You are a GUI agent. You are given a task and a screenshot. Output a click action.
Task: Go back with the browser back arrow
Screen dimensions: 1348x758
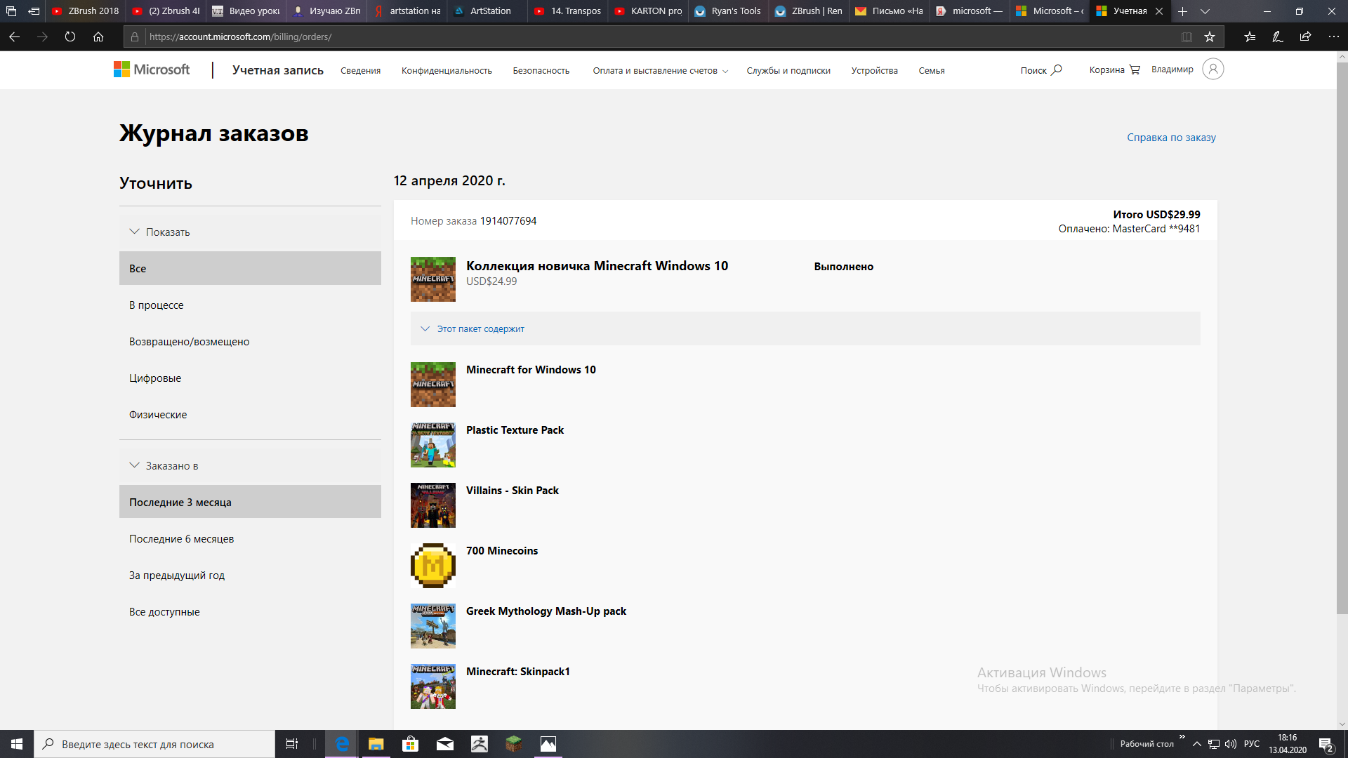coord(14,36)
